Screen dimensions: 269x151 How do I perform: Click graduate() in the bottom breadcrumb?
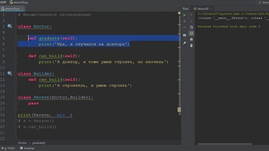39,143
